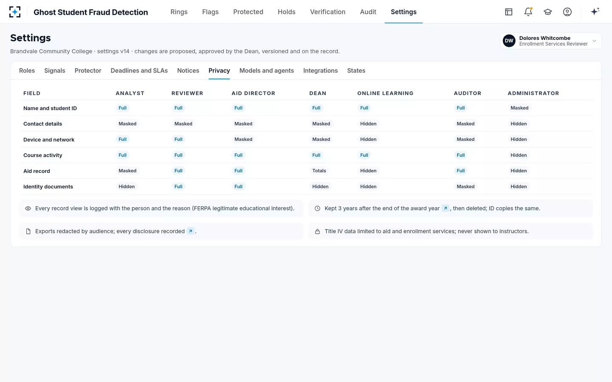Go to the Rings section

[179, 12]
